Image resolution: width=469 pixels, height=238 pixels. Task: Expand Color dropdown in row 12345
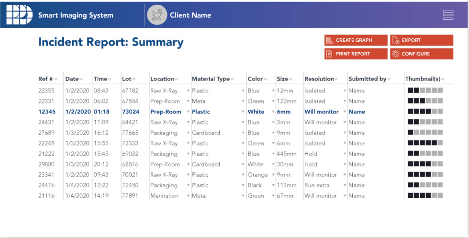click(273, 112)
